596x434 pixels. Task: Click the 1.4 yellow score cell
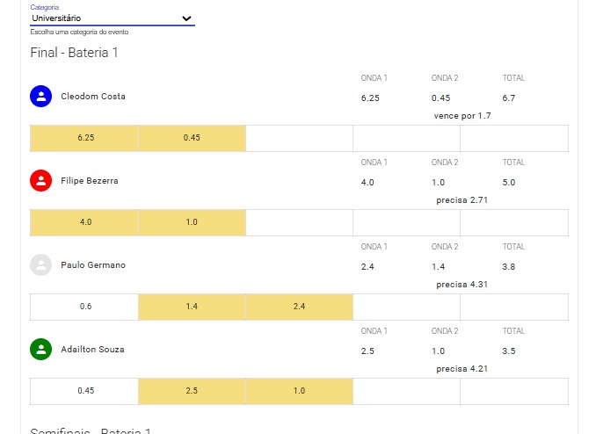192,307
